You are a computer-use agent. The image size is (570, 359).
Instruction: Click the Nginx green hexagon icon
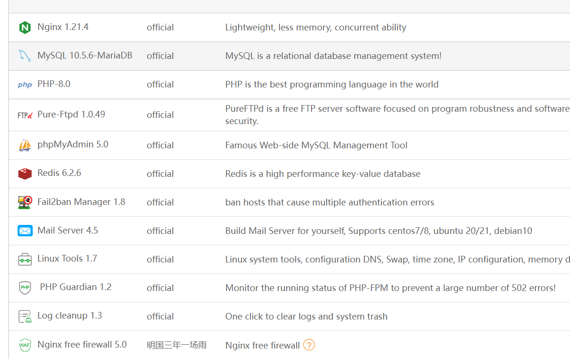[25, 28]
